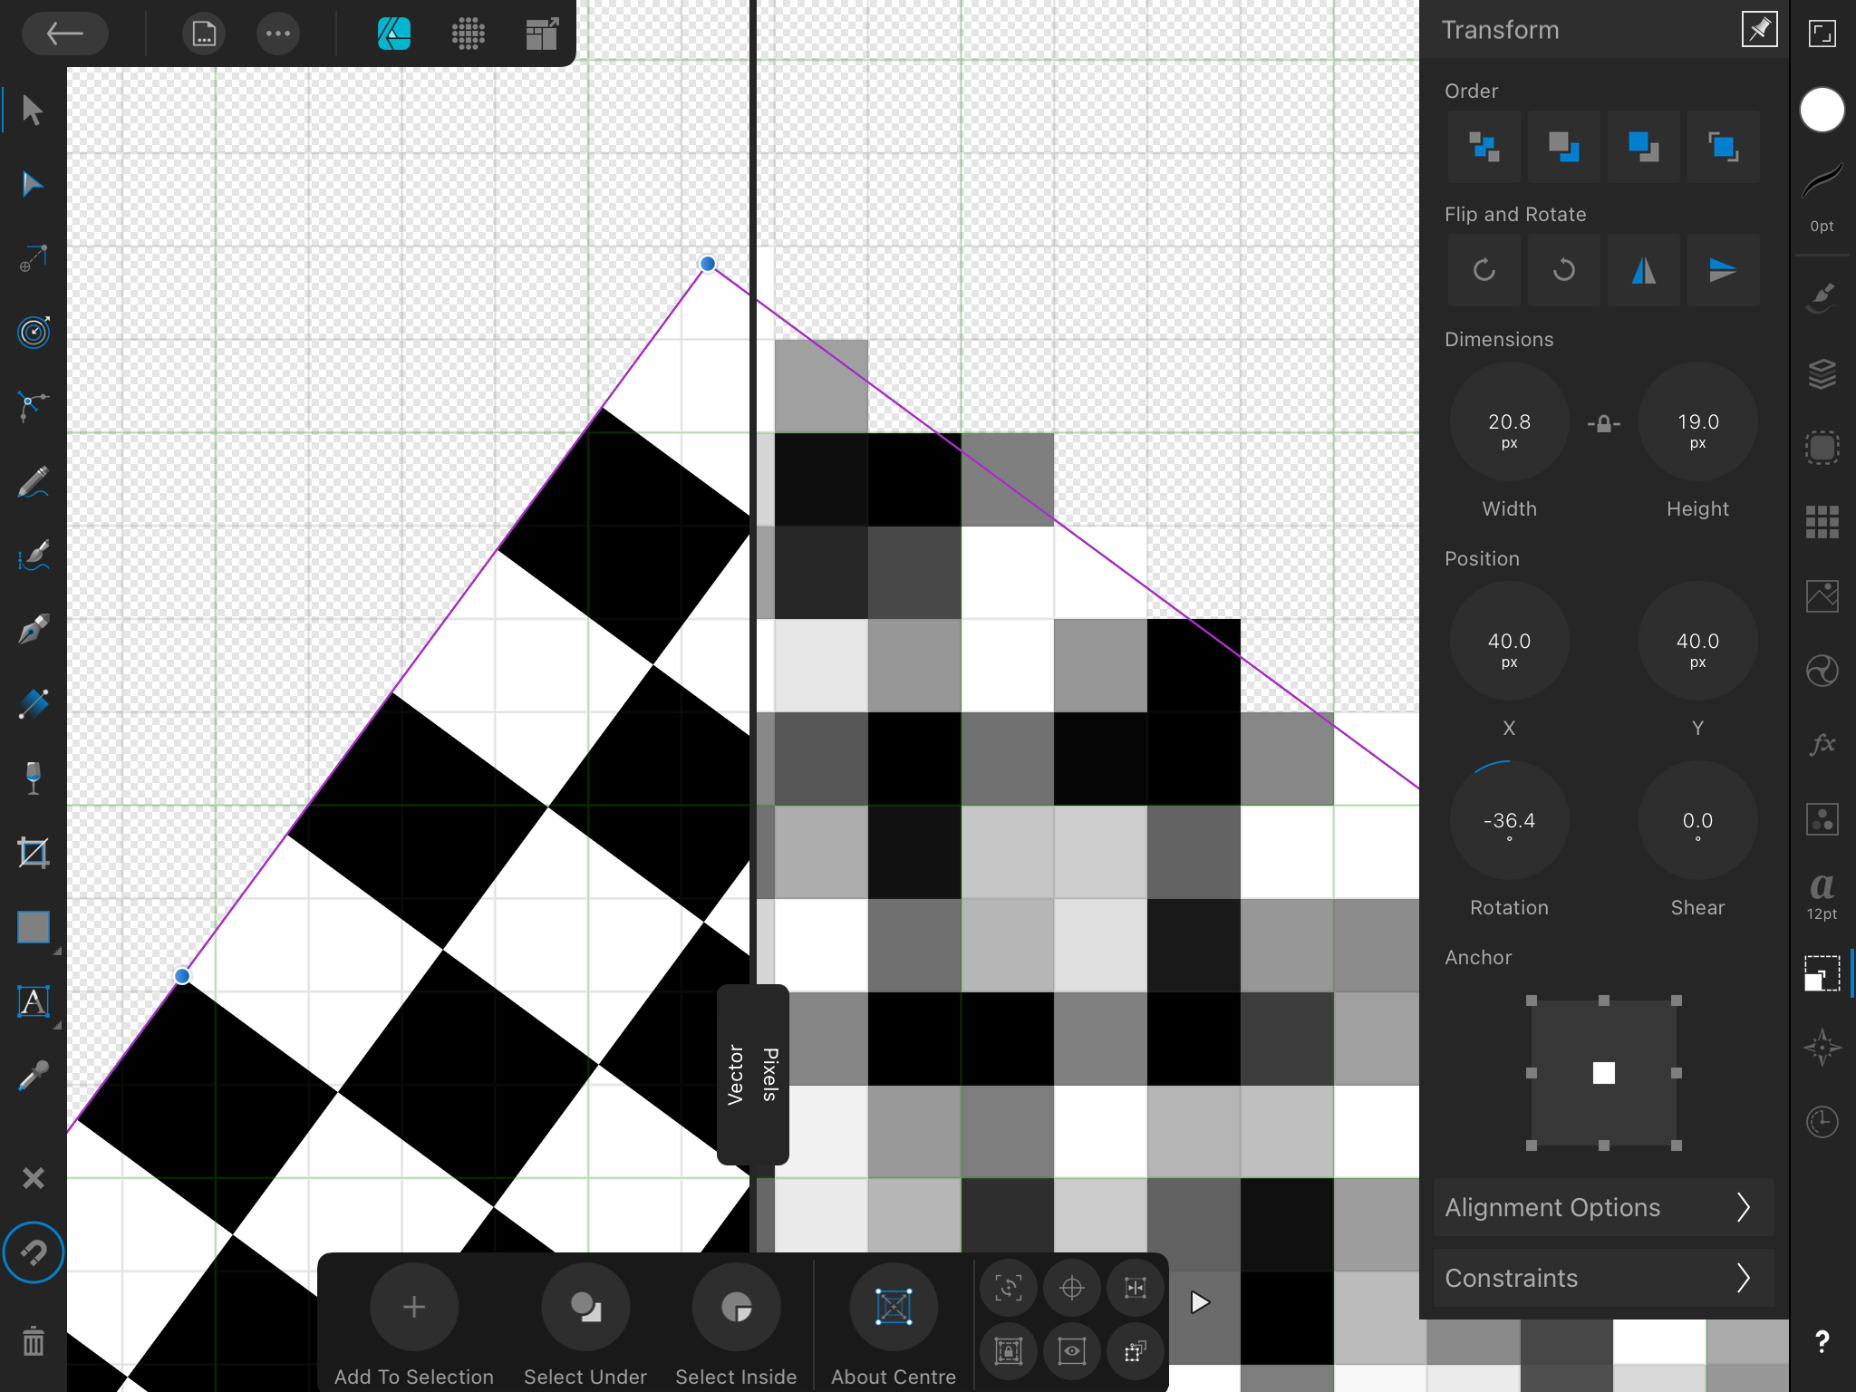Toggle the aspect ratio lock
The image size is (1856, 1392).
click(1603, 423)
